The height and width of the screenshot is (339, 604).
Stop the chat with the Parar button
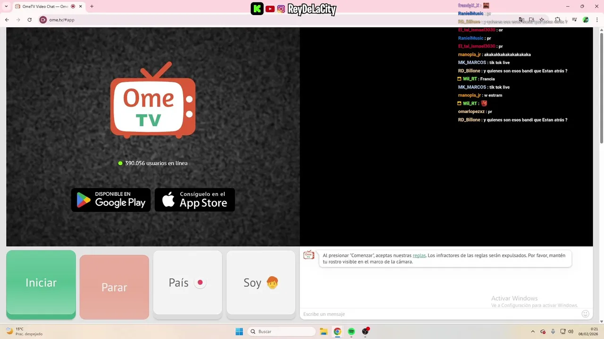pyautogui.click(x=114, y=287)
